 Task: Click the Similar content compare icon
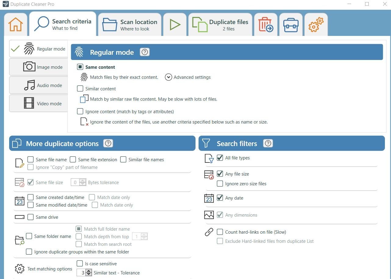[x=84, y=99]
